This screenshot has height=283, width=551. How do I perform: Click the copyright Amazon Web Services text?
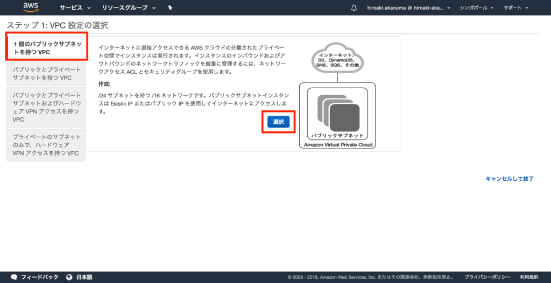[x=370, y=277]
